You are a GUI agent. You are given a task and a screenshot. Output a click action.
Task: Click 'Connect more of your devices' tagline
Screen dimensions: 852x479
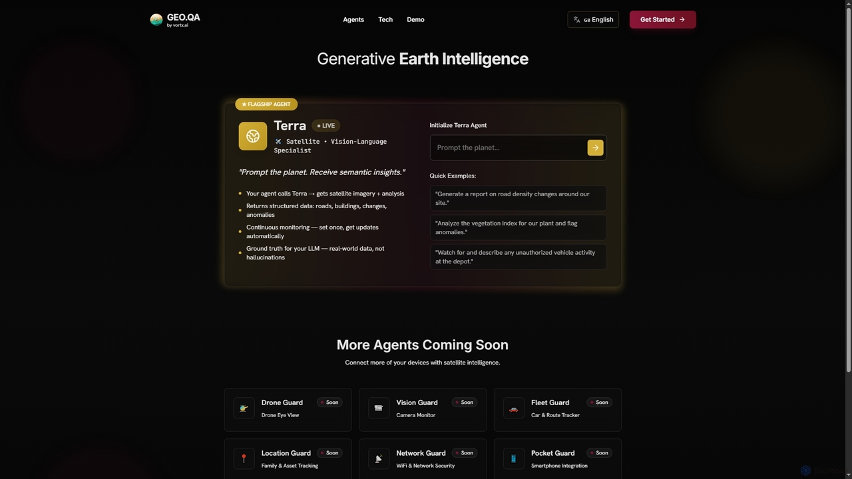423,363
